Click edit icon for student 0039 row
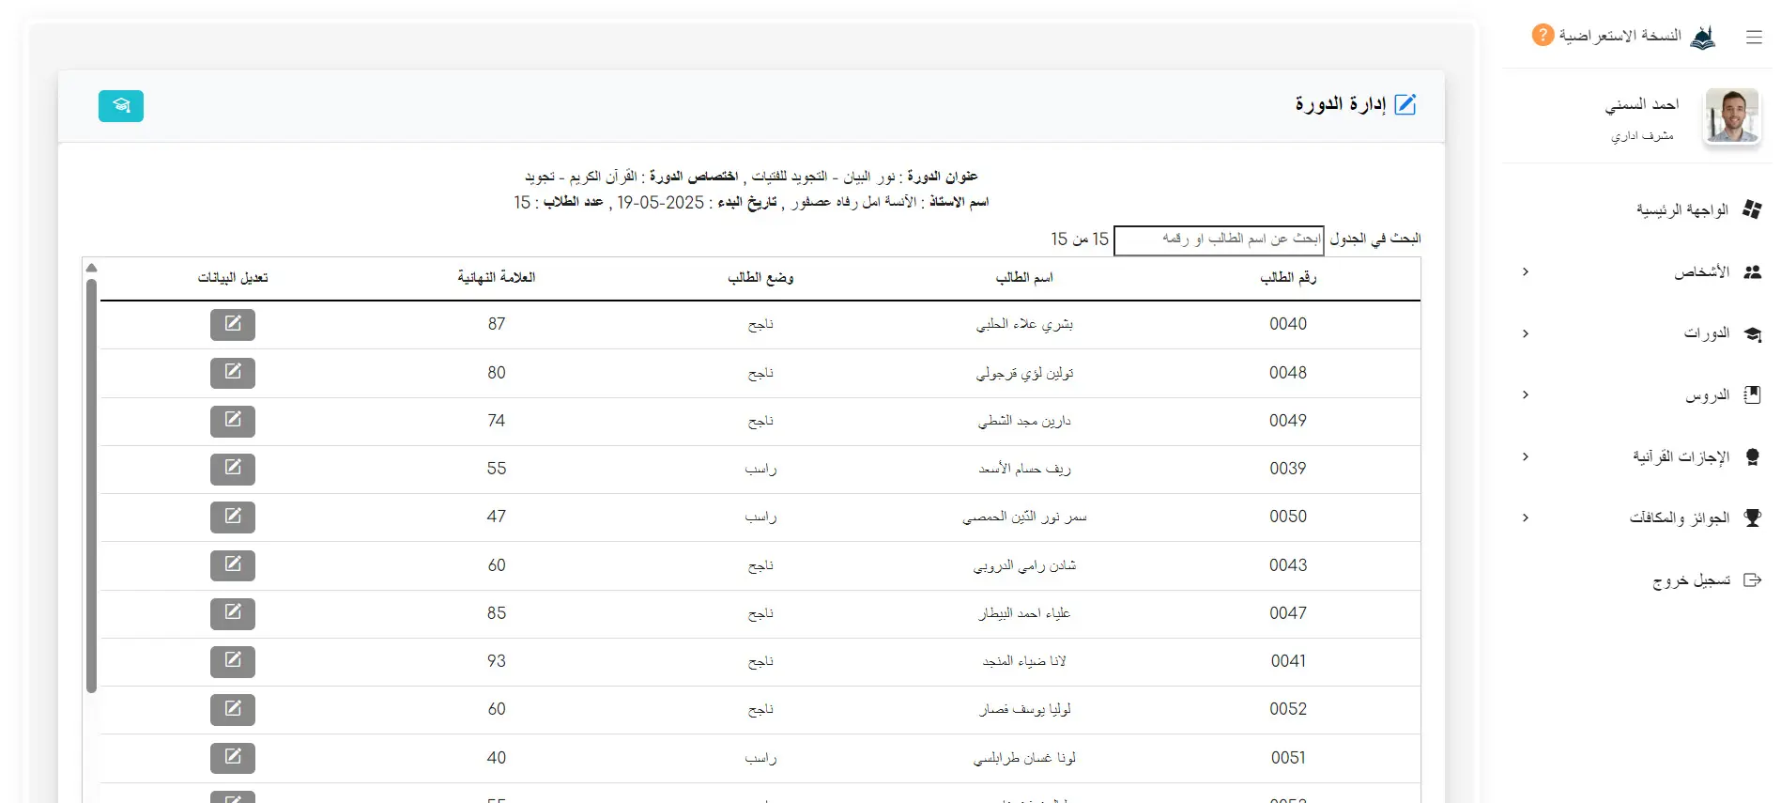 coord(232,469)
